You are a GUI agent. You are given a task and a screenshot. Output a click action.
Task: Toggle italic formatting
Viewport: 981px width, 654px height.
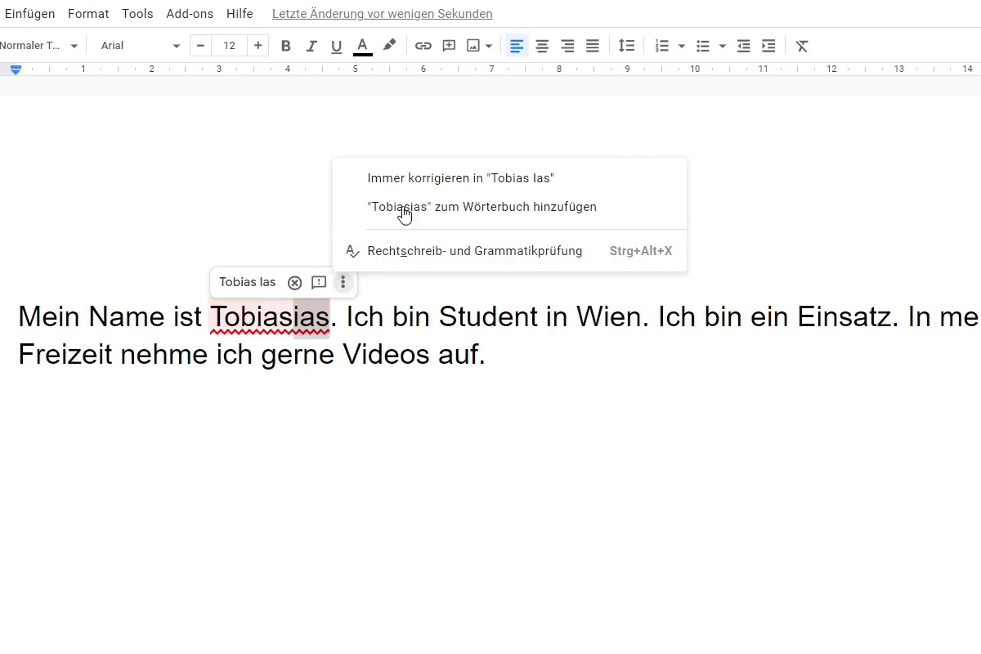(311, 46)
